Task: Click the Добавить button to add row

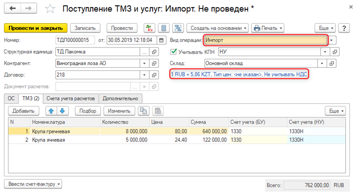Action: (23, 111)
